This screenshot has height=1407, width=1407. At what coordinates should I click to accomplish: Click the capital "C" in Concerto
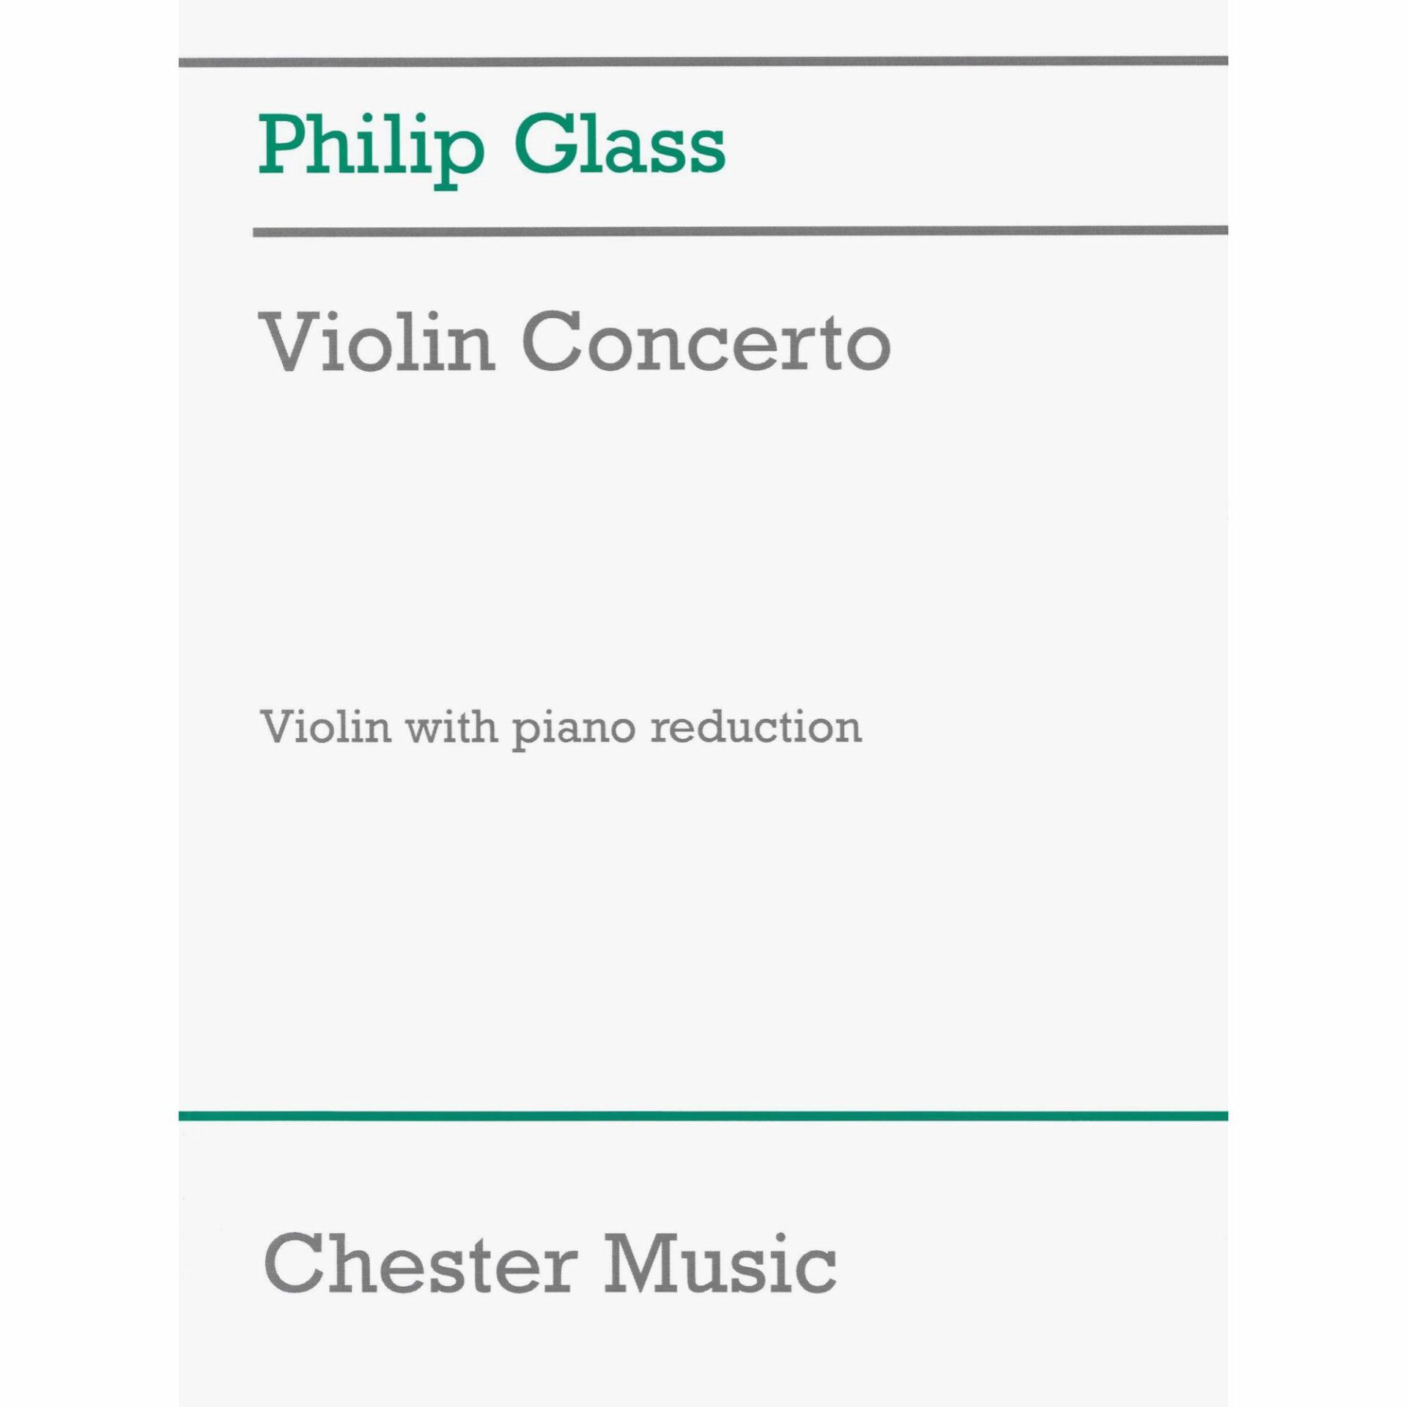[551, 342]
